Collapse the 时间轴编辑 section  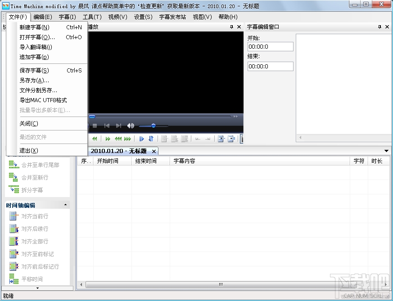tap(65, 205)
